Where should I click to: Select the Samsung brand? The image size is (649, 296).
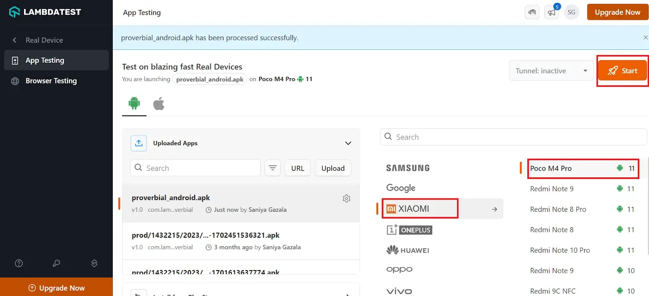[408, 168]
